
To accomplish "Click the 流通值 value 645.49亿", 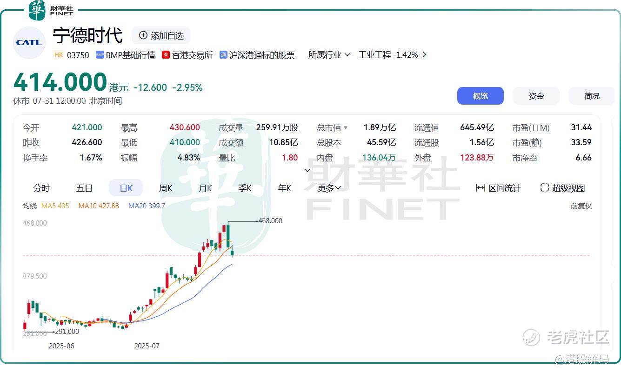I will [x=477, y=127].
